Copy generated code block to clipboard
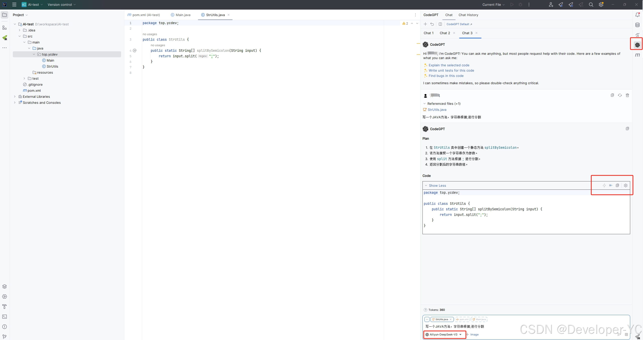 pyautogui.click(x=617, y=185)
